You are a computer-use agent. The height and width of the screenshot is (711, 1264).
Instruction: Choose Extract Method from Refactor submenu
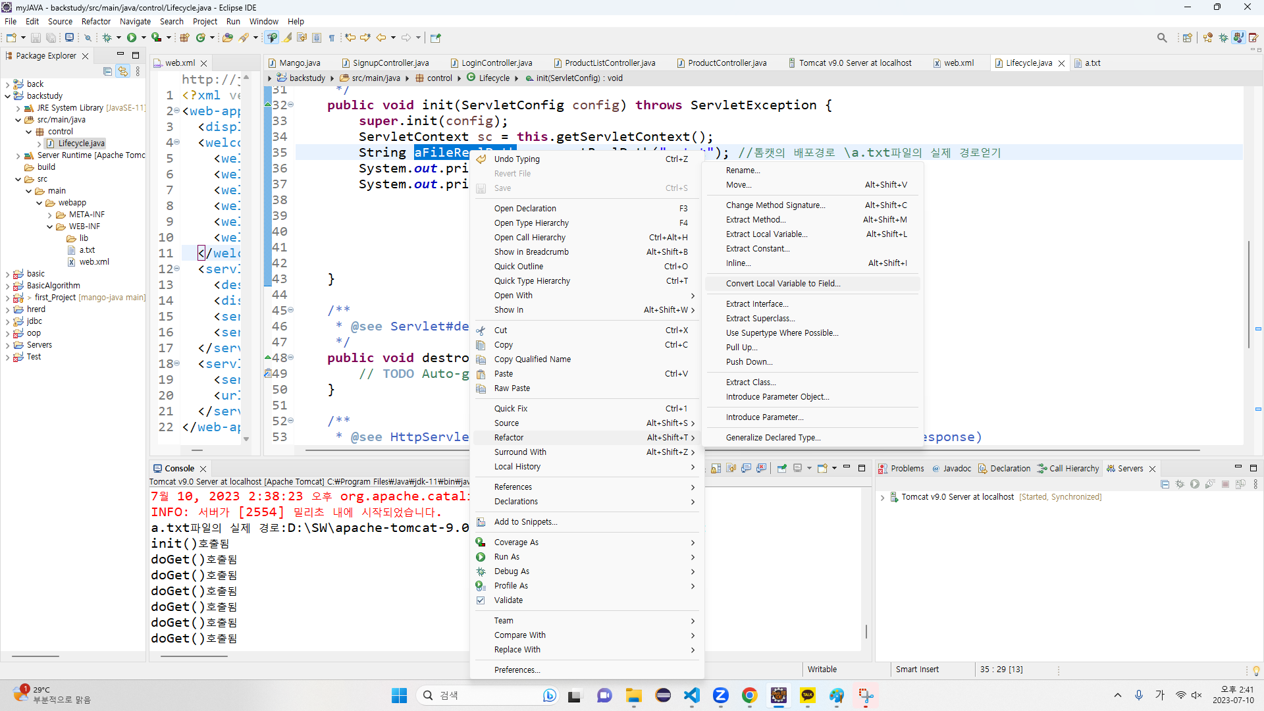pyautogui.click(x=755, y=220)
